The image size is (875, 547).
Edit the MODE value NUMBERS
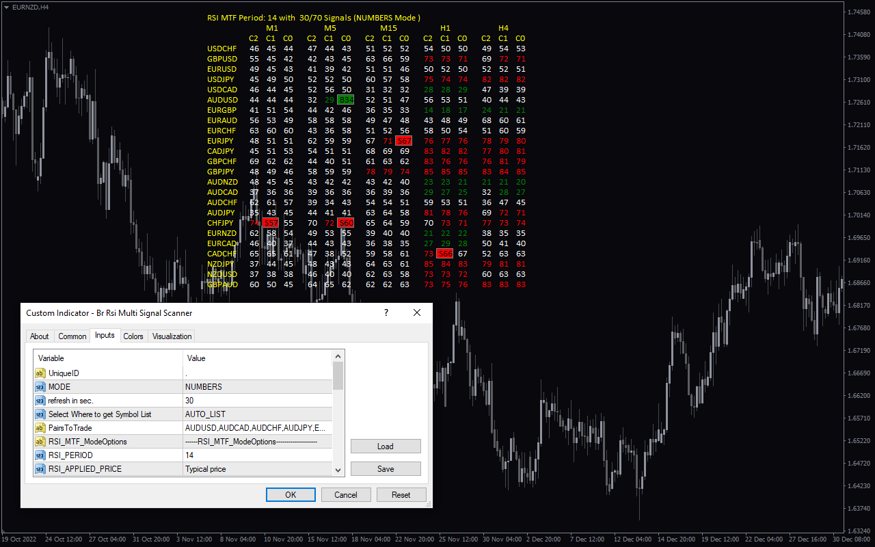[258, 387]
